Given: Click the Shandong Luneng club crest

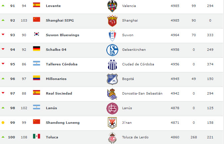Looking at the screenshot, I should coord(112,123).
